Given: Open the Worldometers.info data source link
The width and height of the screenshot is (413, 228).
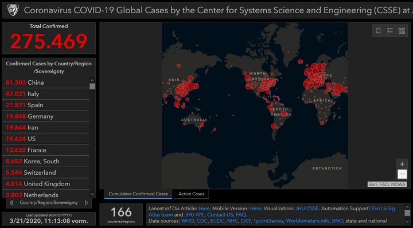Looking at the screenshot, I should (307, 221).
